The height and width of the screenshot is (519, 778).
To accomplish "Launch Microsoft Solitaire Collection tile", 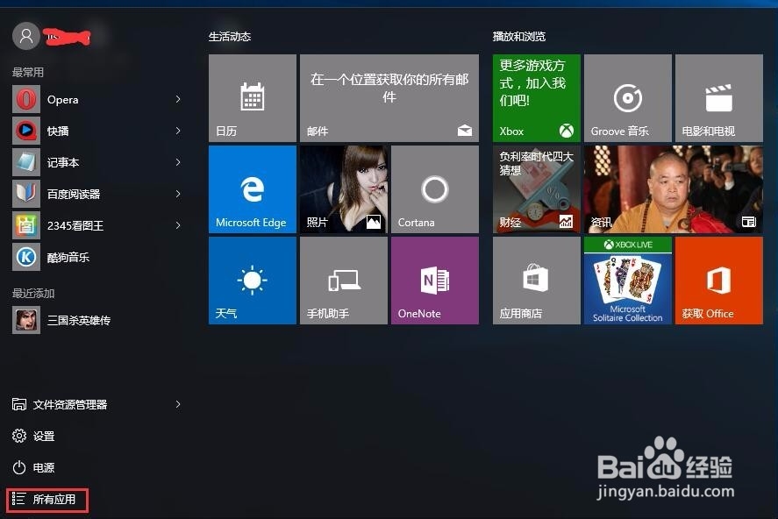I will [x=628, y=281].
